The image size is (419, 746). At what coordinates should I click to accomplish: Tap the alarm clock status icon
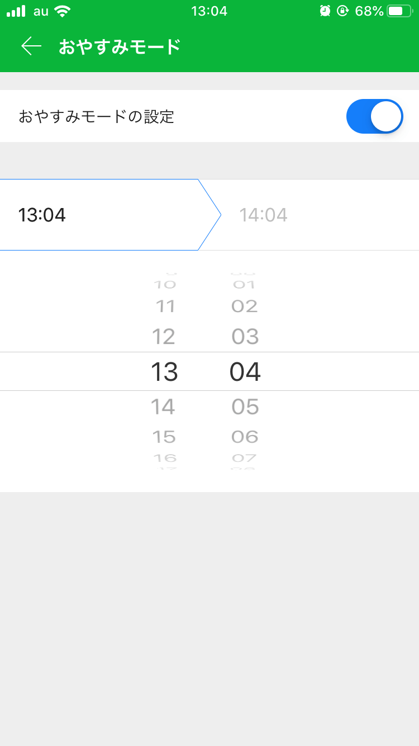[325, 11]
